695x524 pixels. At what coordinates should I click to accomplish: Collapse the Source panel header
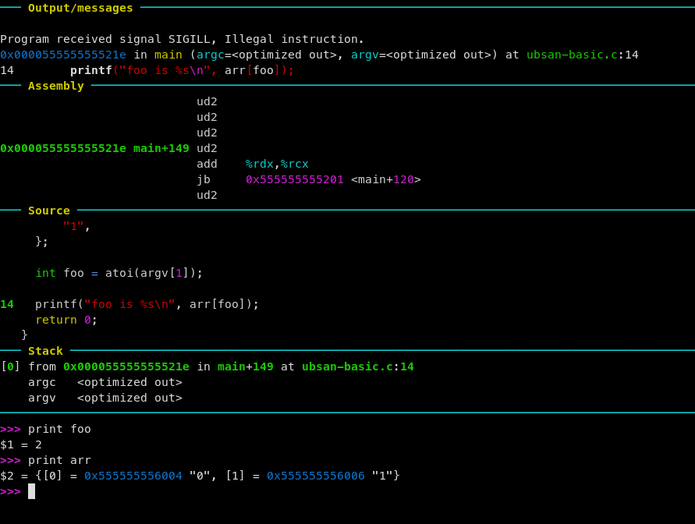click(x=48, y=210)
